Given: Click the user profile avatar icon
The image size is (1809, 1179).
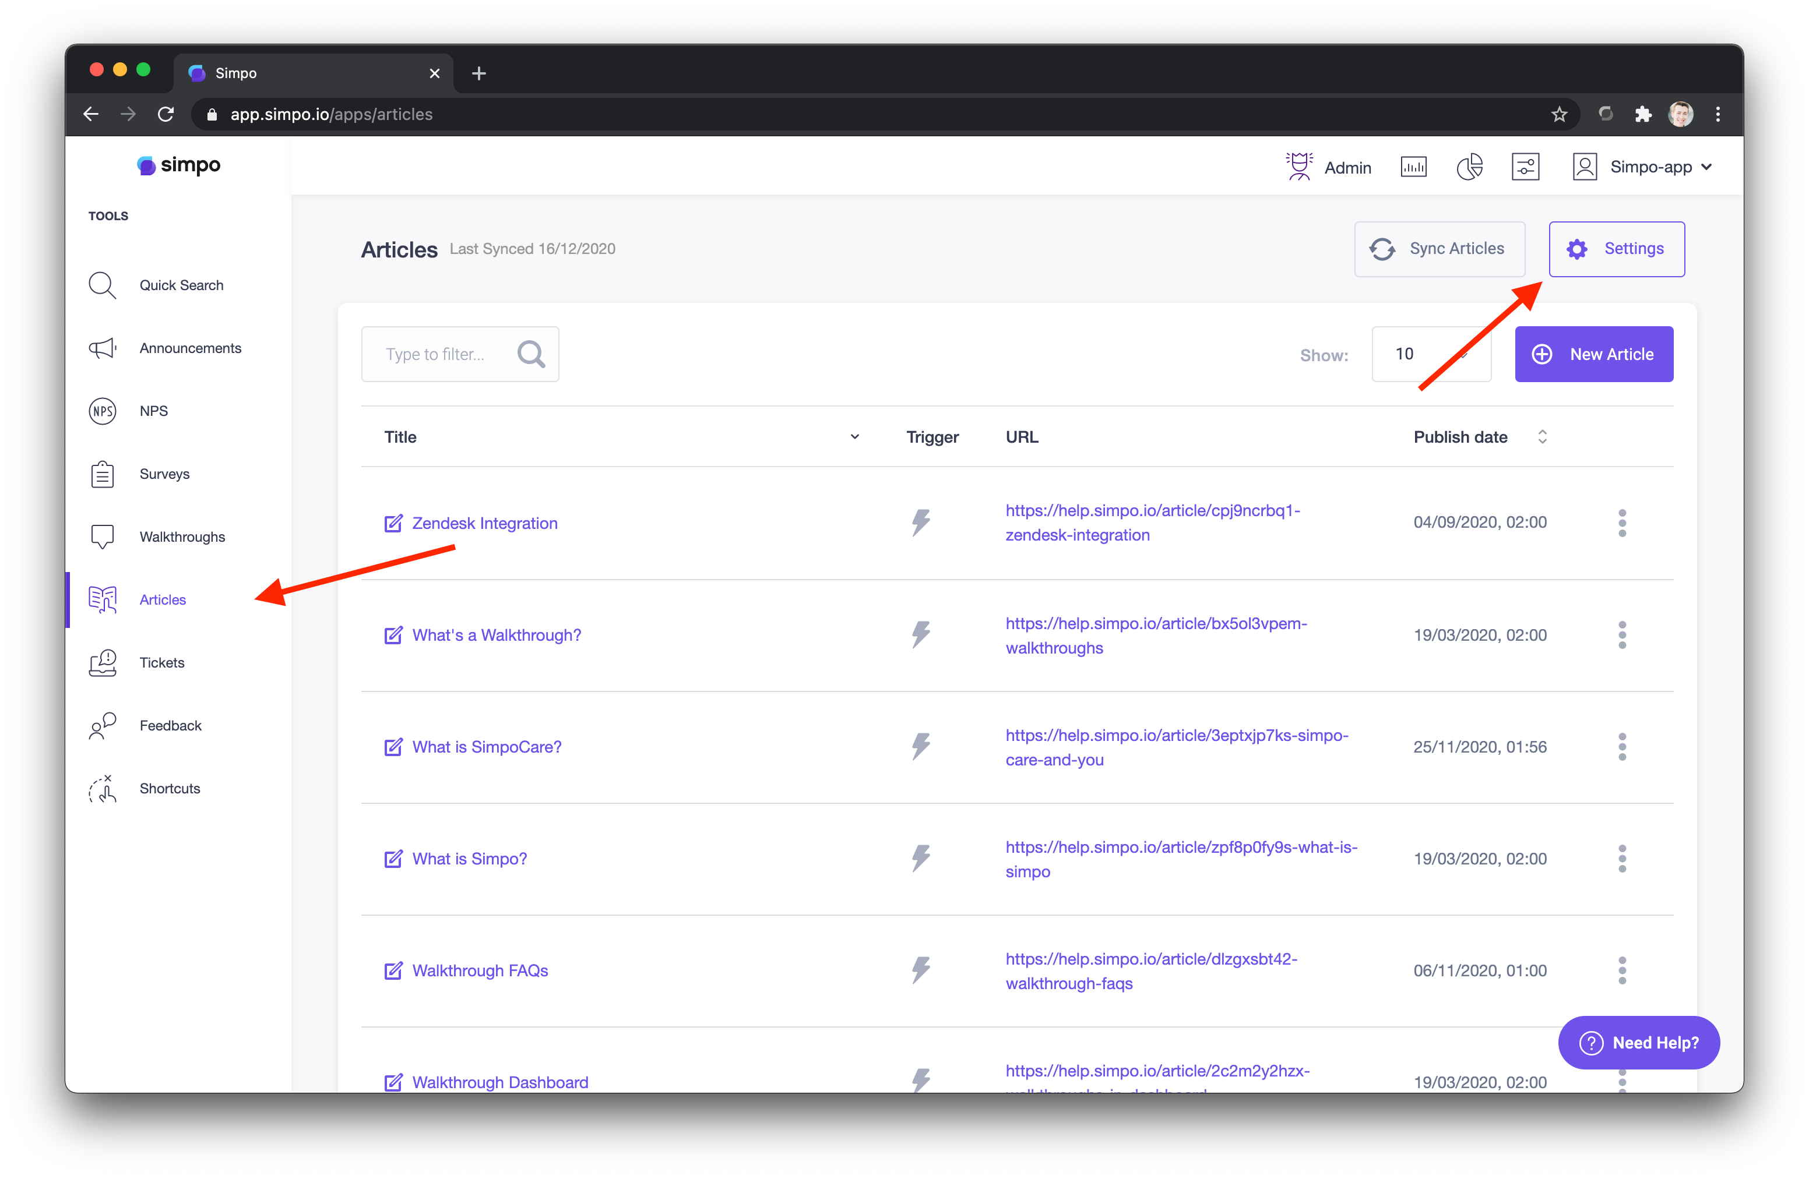Looking at the screenshot, I should coord(1585,167).
